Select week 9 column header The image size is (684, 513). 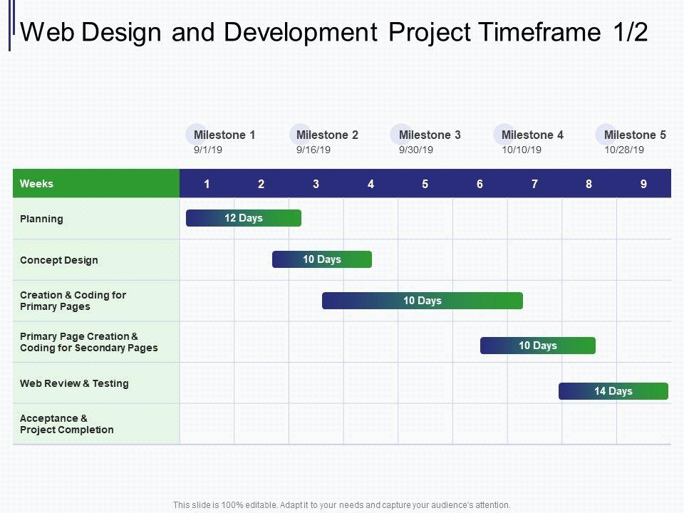(643, 184)
